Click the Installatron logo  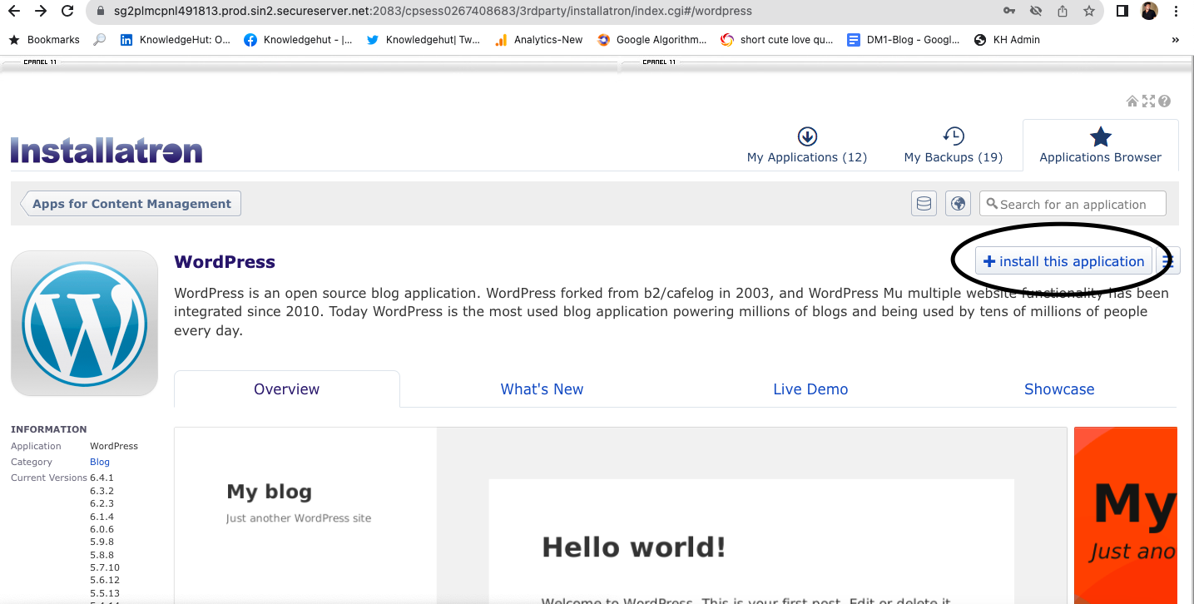tap(107, 151)
